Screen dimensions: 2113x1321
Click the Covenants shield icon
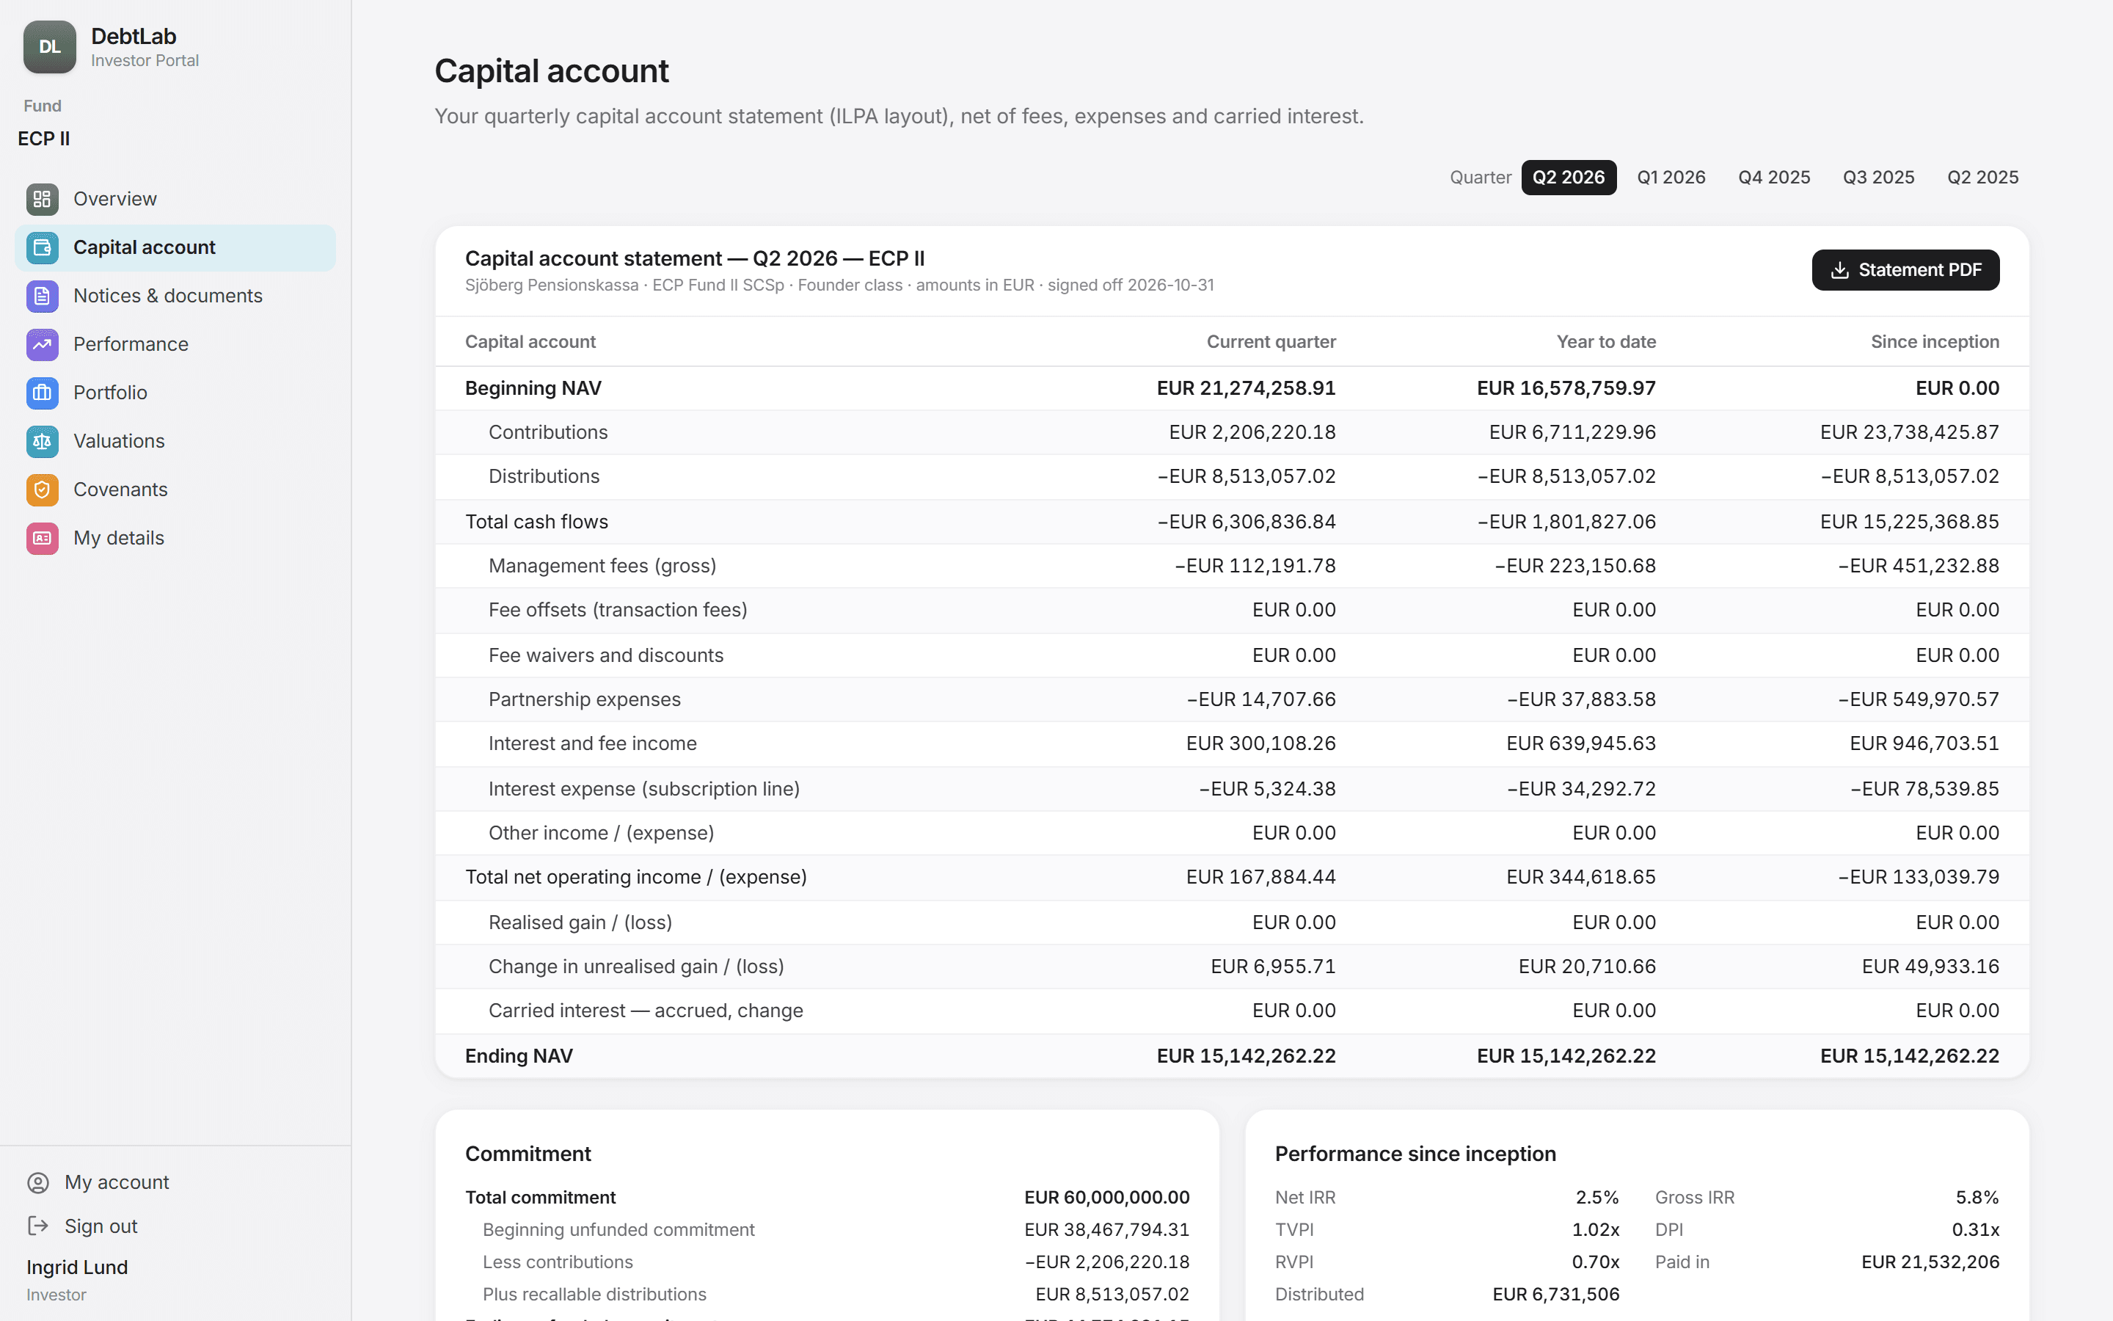tap(42, 490)
